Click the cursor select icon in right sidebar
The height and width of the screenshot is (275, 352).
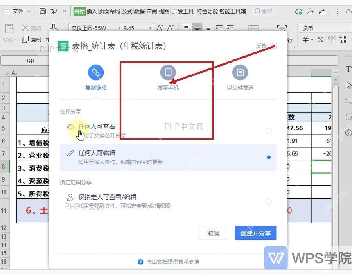tap(348, 85)
